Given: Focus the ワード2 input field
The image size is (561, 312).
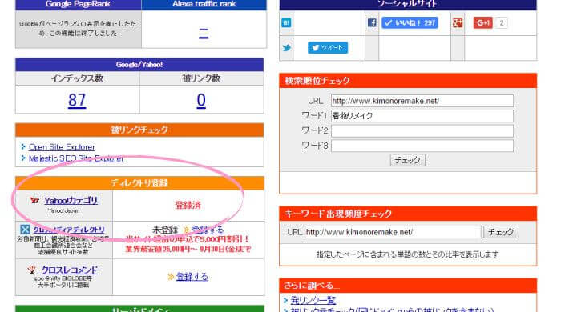Looking at the screenshot, I should [x=422, y=130].
